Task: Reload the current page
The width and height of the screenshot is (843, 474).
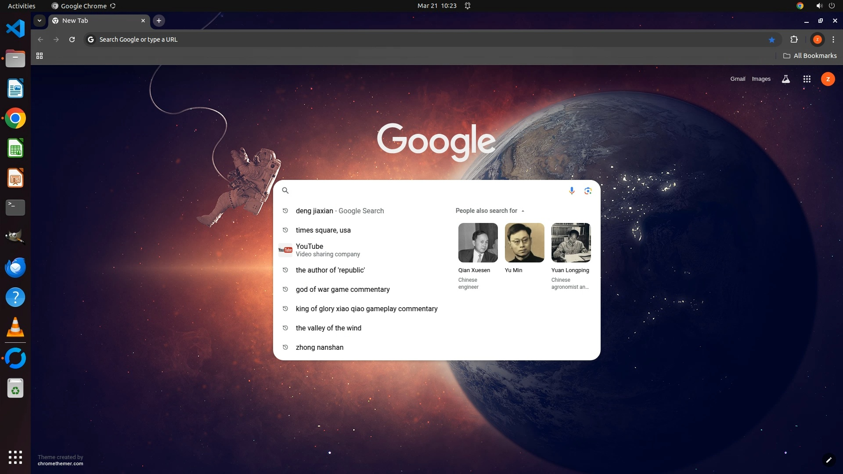Action: click(x=72, y=39)
